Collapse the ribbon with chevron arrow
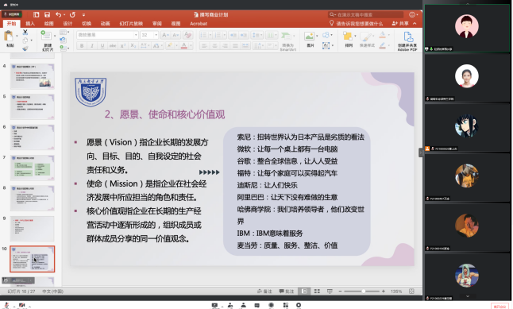The width and height of the screenshot is (513, 309). [415, 24]
